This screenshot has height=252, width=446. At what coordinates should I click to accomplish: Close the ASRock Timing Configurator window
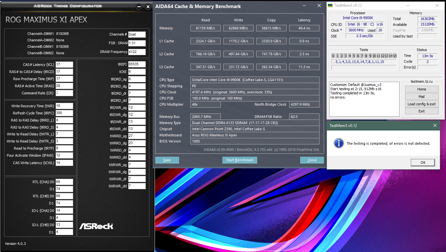point(148,6)
